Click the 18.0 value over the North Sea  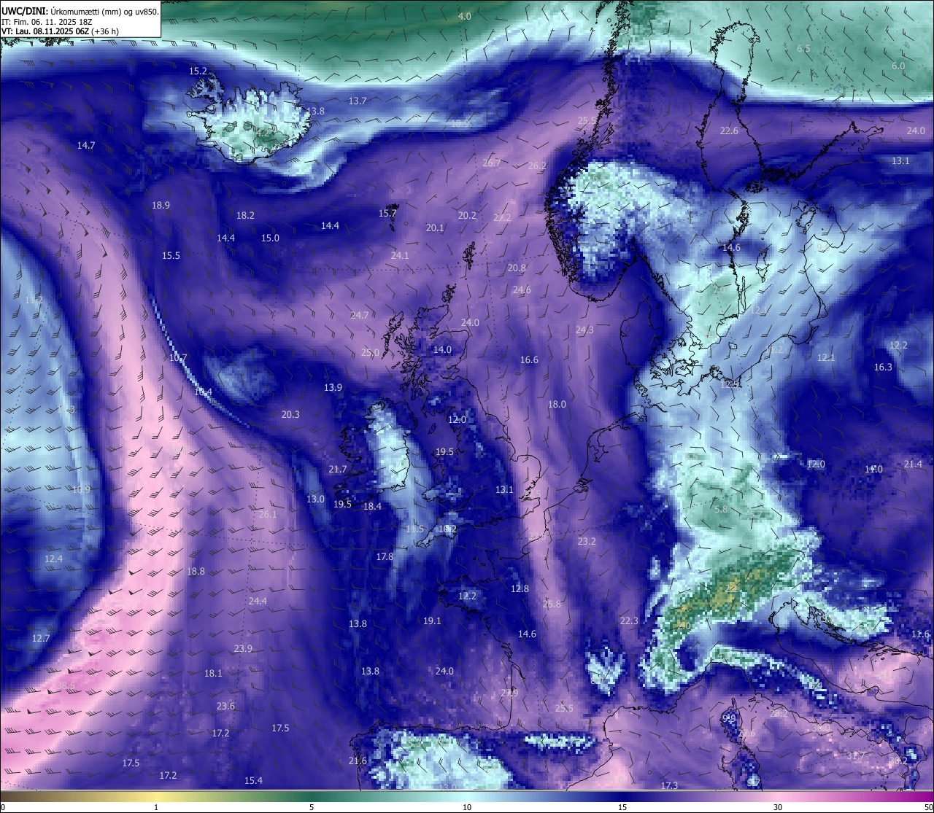tap(557, 405)
